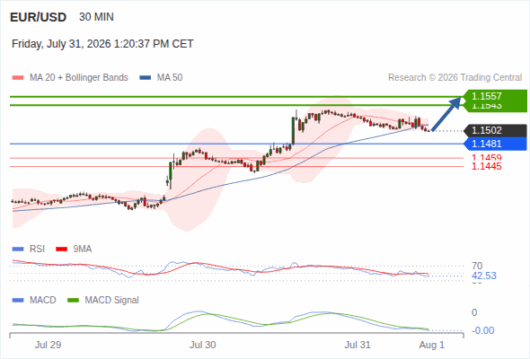The image size is (530, 359).
Task: Click the black 1.1502 current price tag
Action: tap(496, 130)
